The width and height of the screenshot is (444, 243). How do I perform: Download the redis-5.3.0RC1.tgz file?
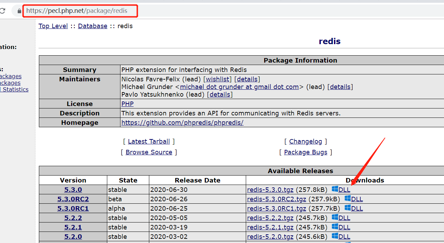277,209
